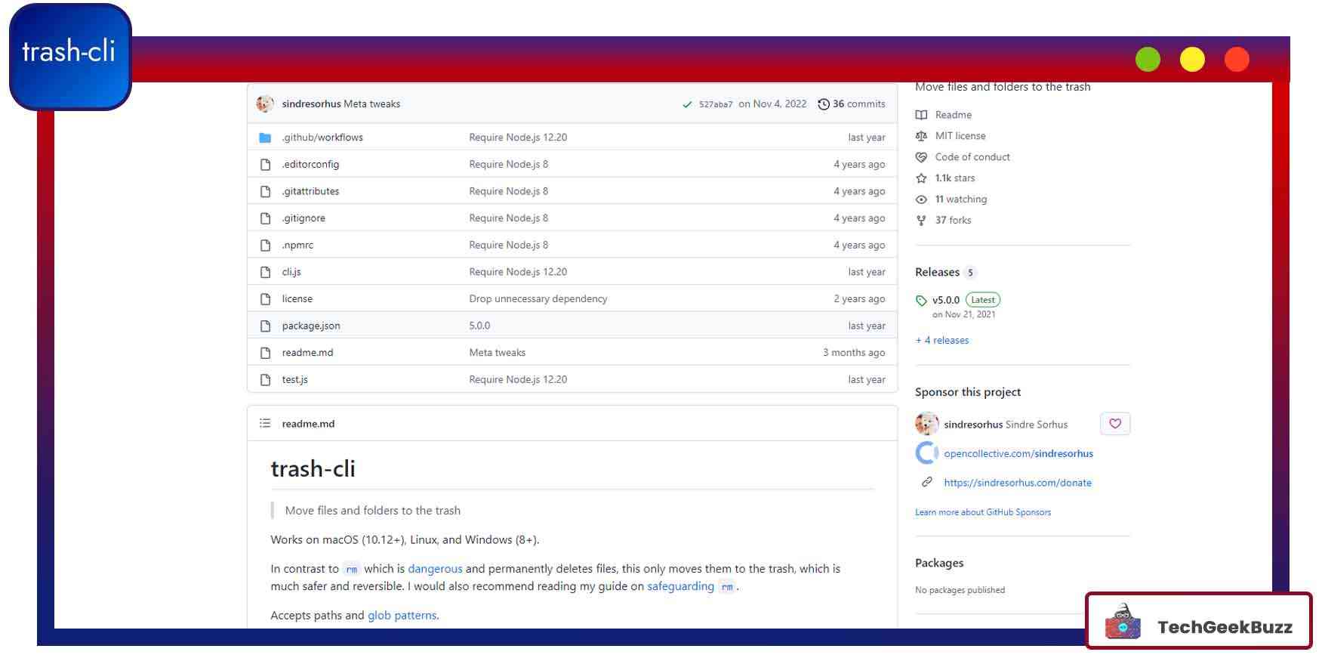
Task: Open the package.json file
Action: [x=311, y=326]
